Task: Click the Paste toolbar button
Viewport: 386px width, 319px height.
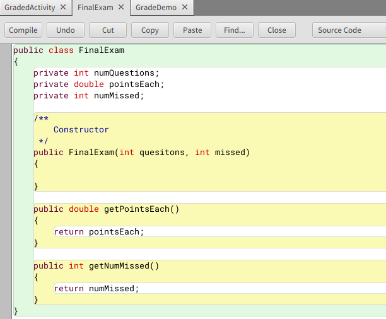Action: pos(192,30)
